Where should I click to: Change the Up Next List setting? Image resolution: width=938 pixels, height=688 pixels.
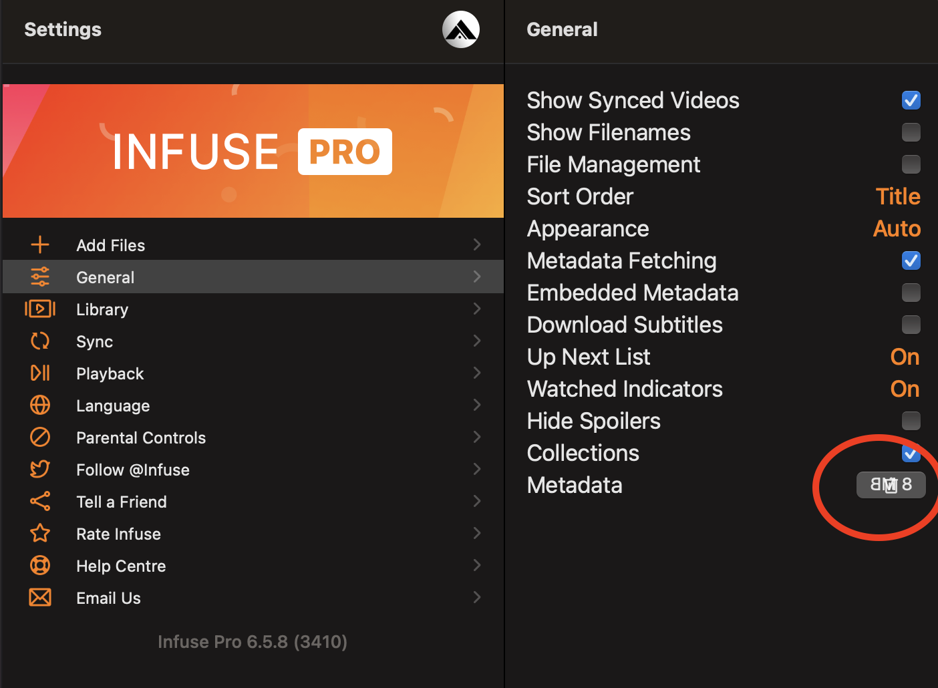click(x=905, y=357)
